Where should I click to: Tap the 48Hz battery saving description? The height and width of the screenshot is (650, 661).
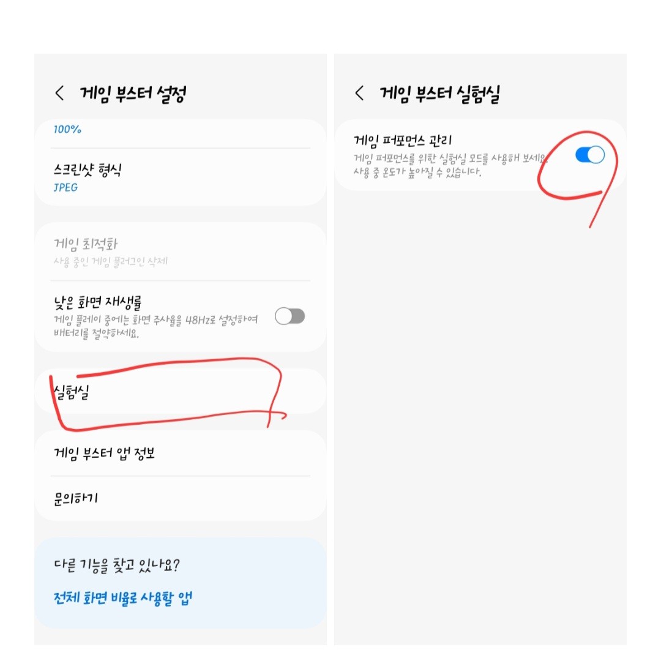(155, 326)
